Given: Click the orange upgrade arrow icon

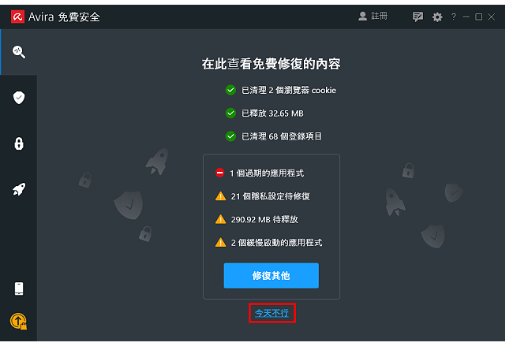Looking at the screenshot, I should coord(19,322).
